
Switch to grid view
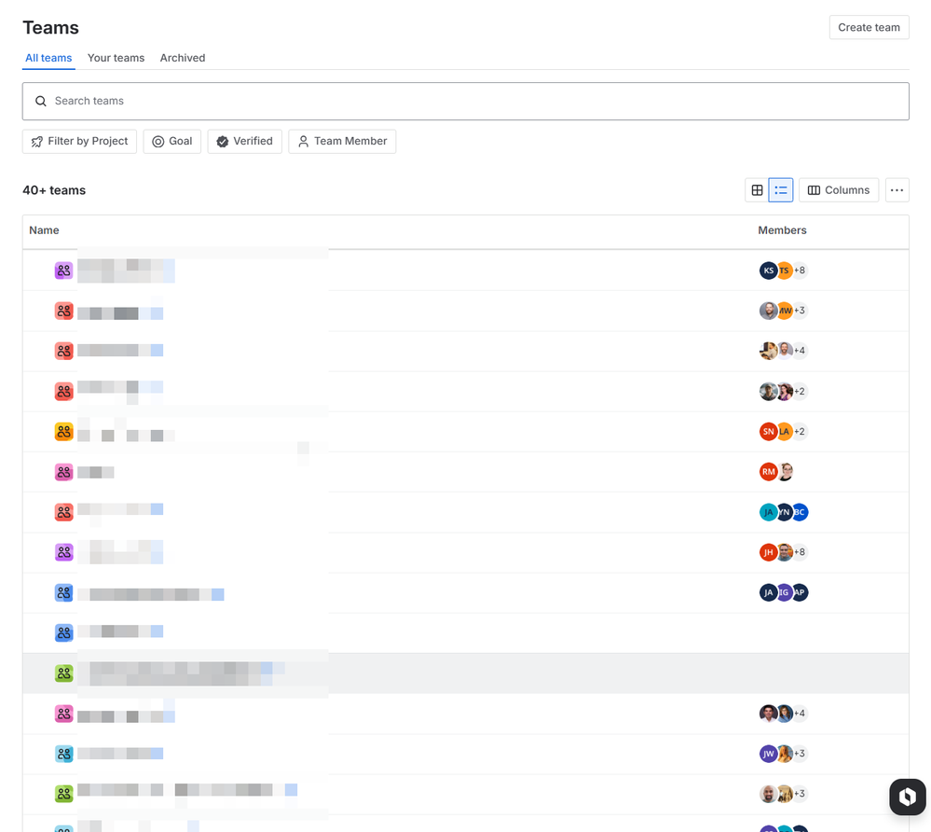[x=757, y=190]
